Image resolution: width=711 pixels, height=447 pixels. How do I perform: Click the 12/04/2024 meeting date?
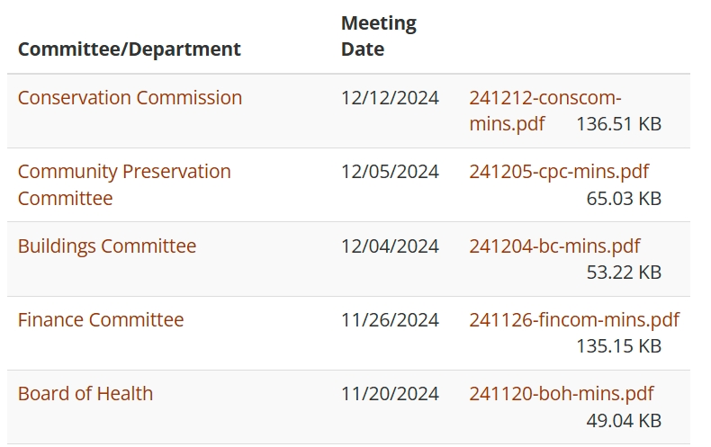pos(390,246)
